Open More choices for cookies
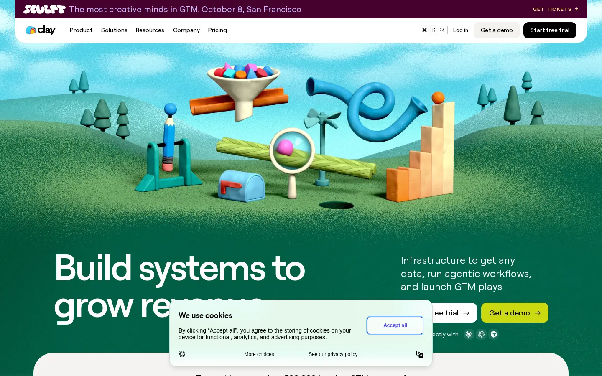Viewport: 602px width, 376px height. pyautogui.click(x=259, y=354)
